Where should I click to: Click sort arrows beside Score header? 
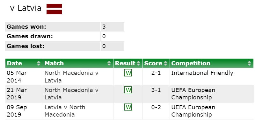(165, 63)
